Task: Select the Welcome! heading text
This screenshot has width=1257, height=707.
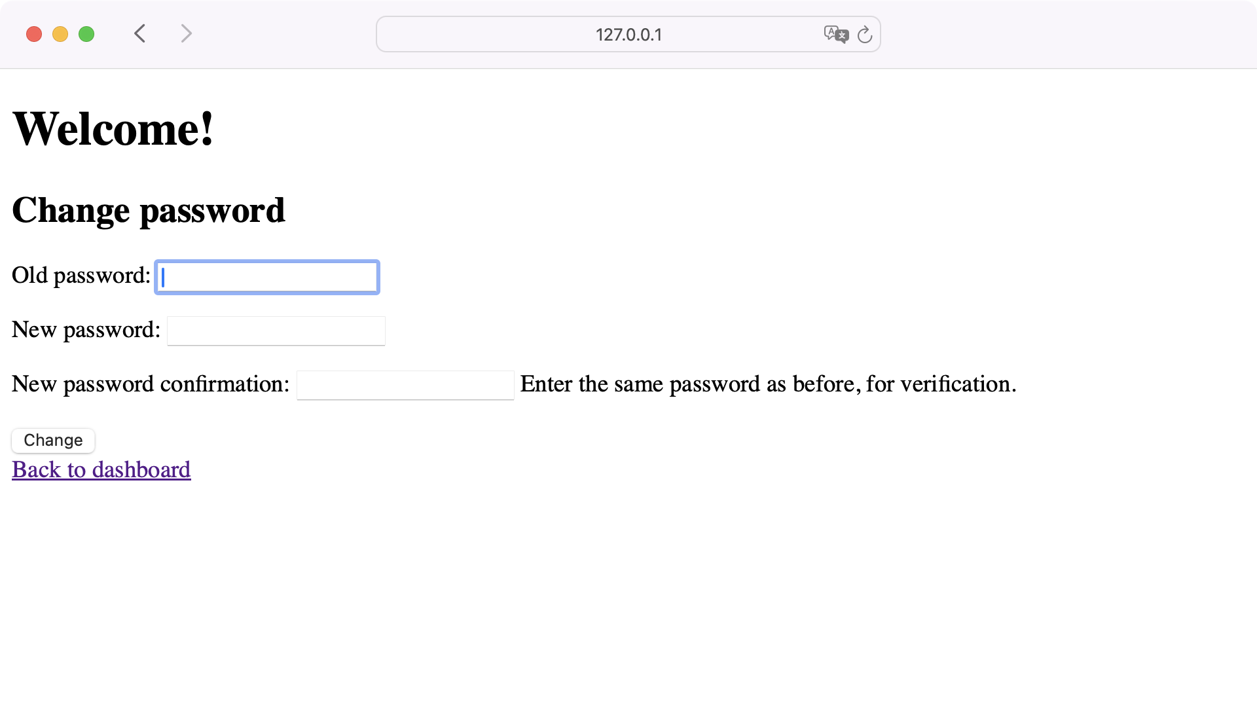Action: click(113, 128)
